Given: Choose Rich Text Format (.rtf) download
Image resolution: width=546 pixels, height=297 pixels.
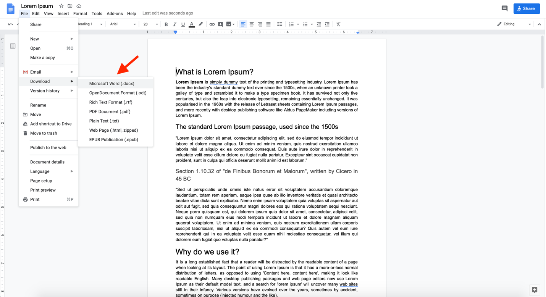Looking at the screenshot, I should [116, 102].
